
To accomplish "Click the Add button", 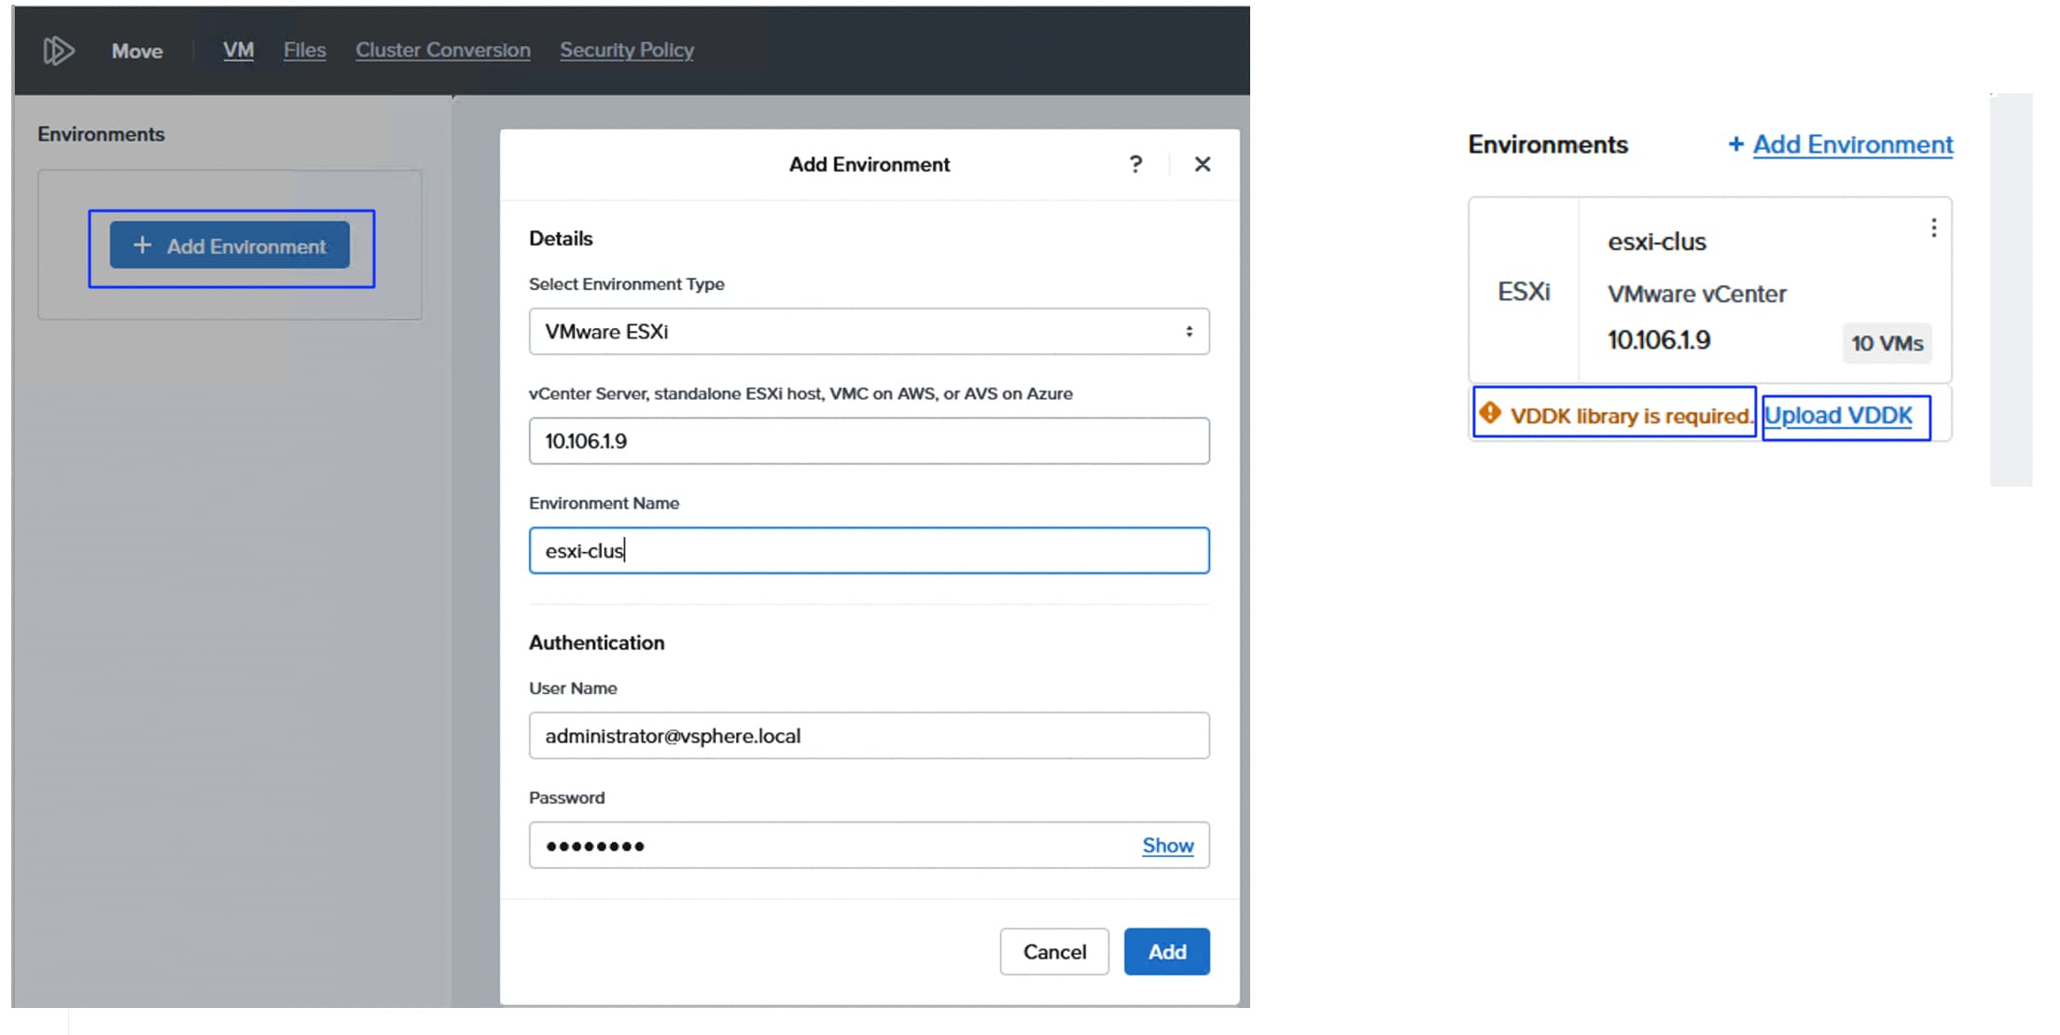I will pyautogui.click(x=1166, y=952).
